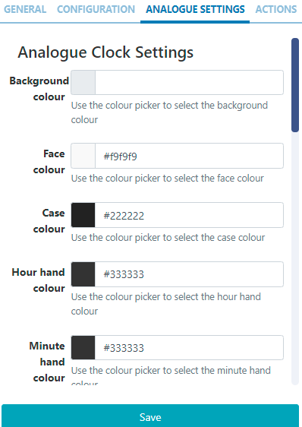302x427 pixels.
Task: Click the Background colour text field
Action: (189, 83)
